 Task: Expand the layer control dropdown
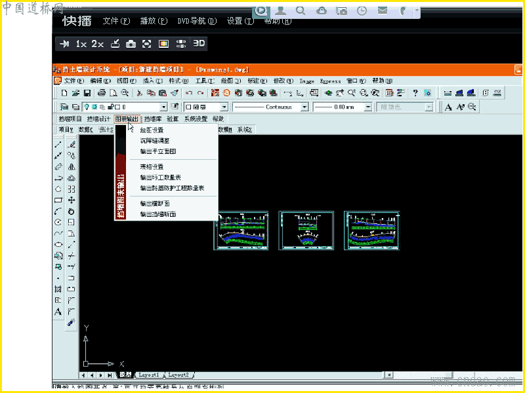point(163,107)
